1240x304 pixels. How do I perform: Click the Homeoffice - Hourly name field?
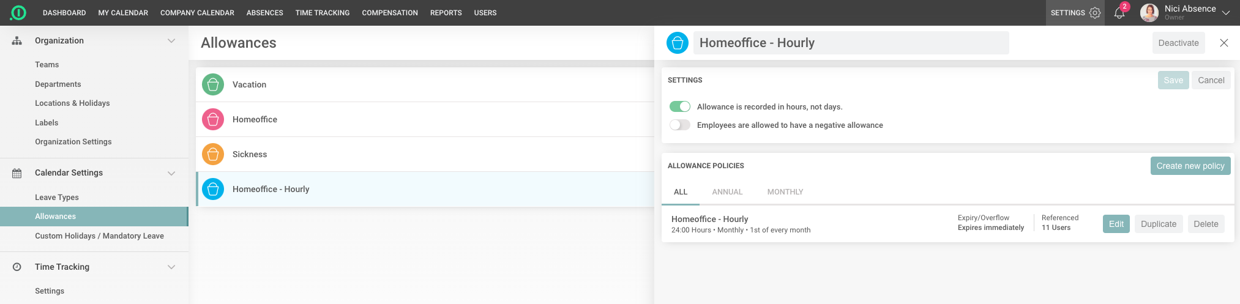point(851,43)
